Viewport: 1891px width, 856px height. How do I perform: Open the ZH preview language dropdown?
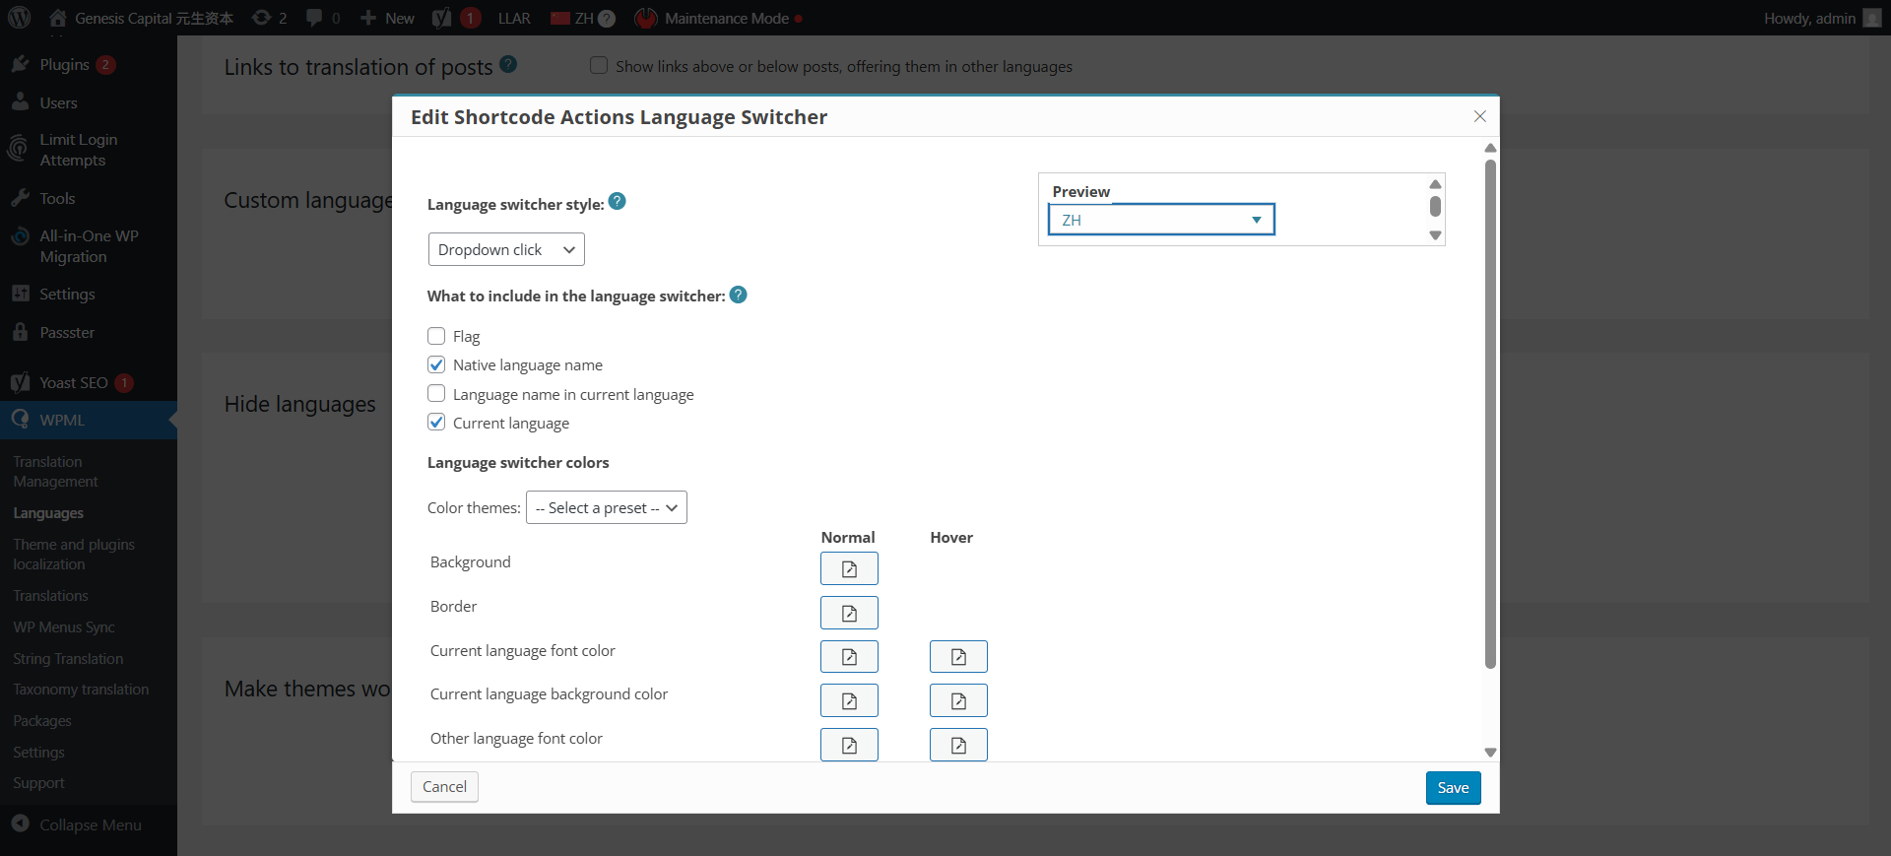tap(1161, 220)
